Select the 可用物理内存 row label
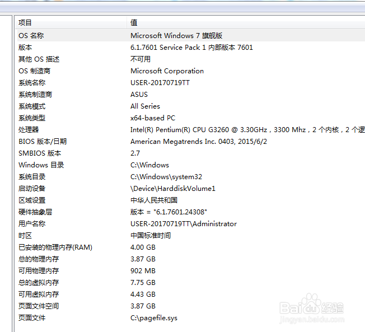The height and width of the screenshot is (332, 365). [x=39, y=271]
